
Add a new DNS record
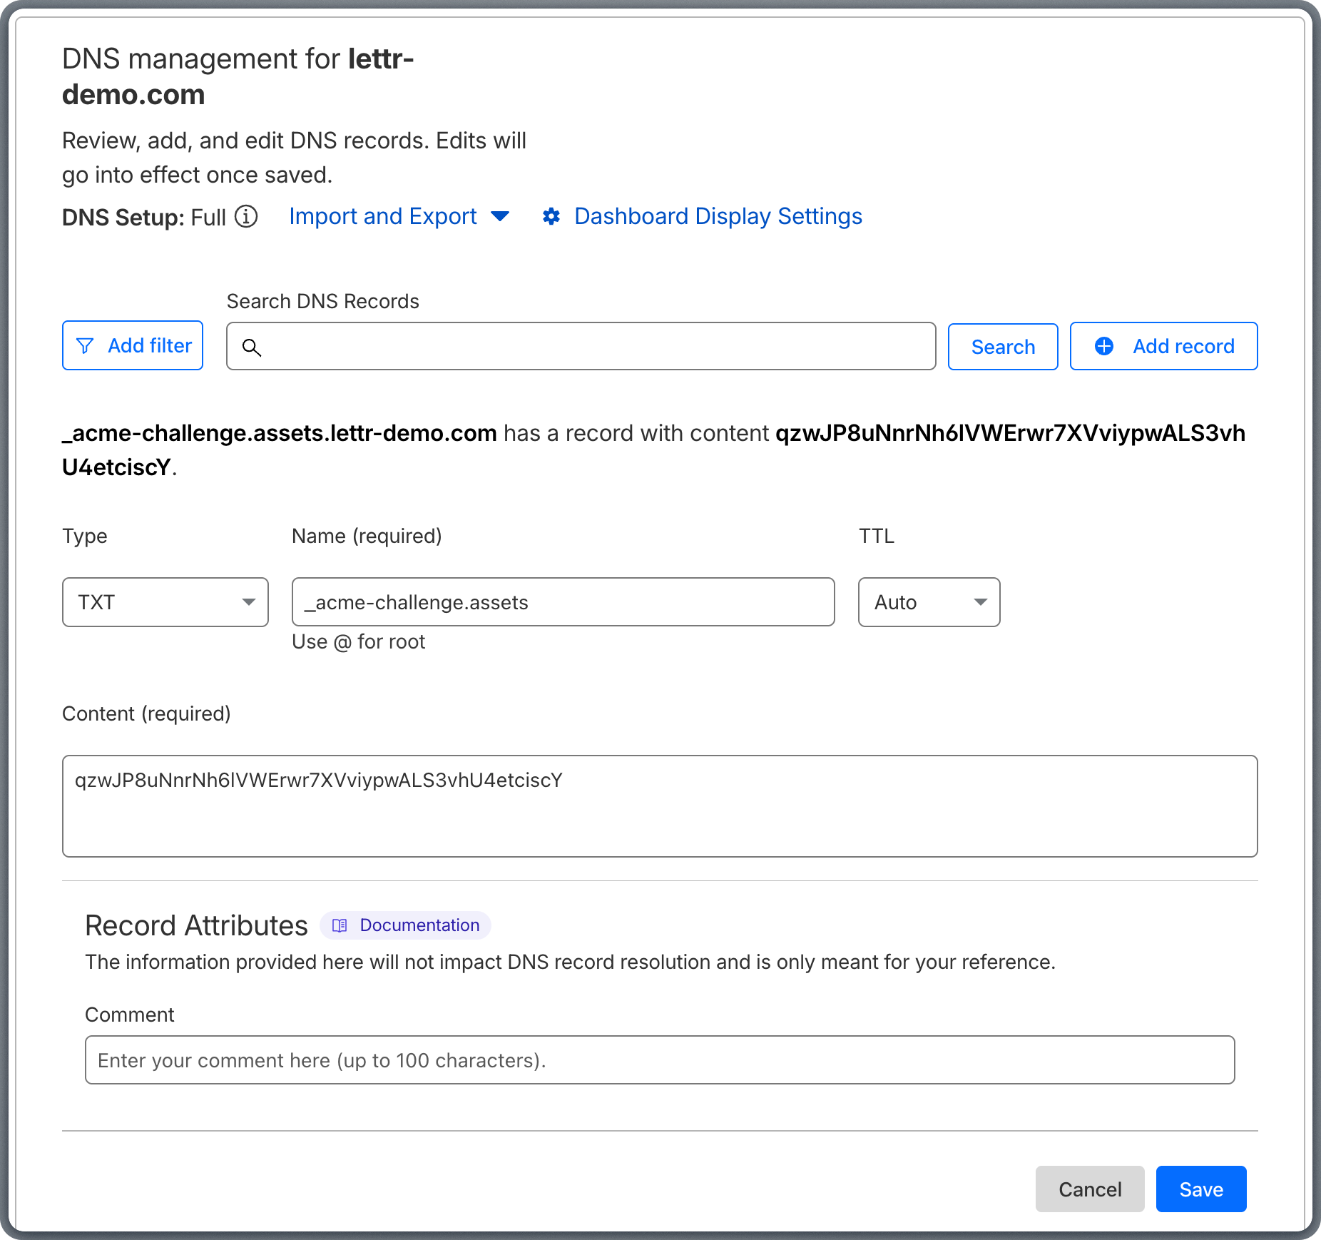pos(1163,346)
